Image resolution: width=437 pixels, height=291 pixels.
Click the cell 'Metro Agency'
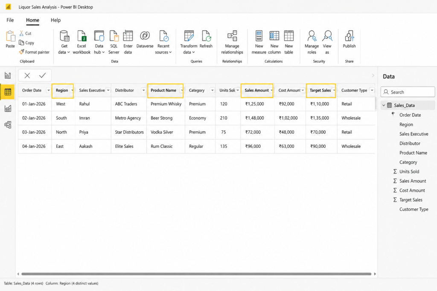click(x=128, y=118)
